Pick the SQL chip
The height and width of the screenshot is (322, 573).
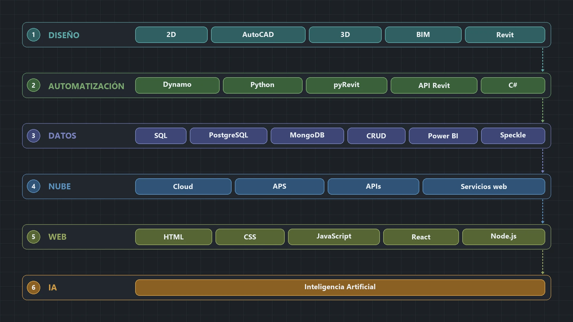161,136
